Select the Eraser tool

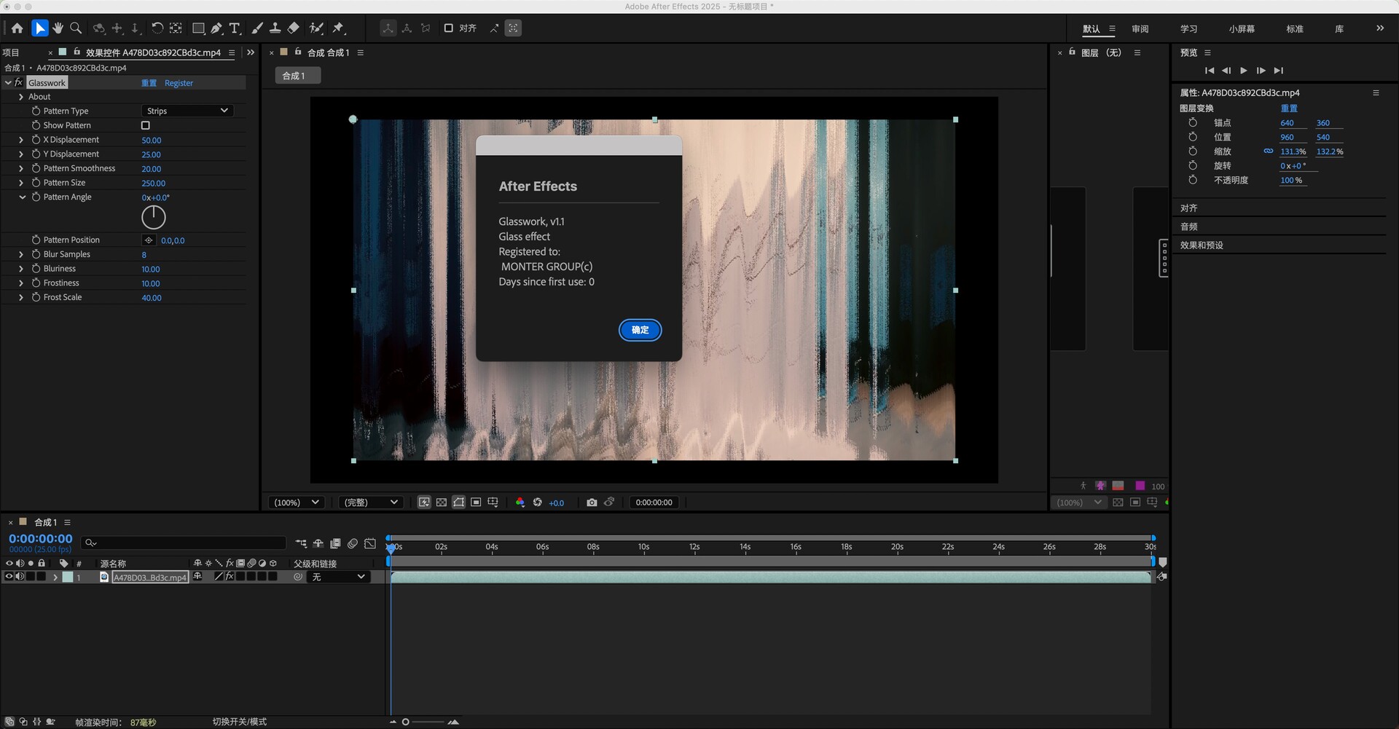pos(293,28)
